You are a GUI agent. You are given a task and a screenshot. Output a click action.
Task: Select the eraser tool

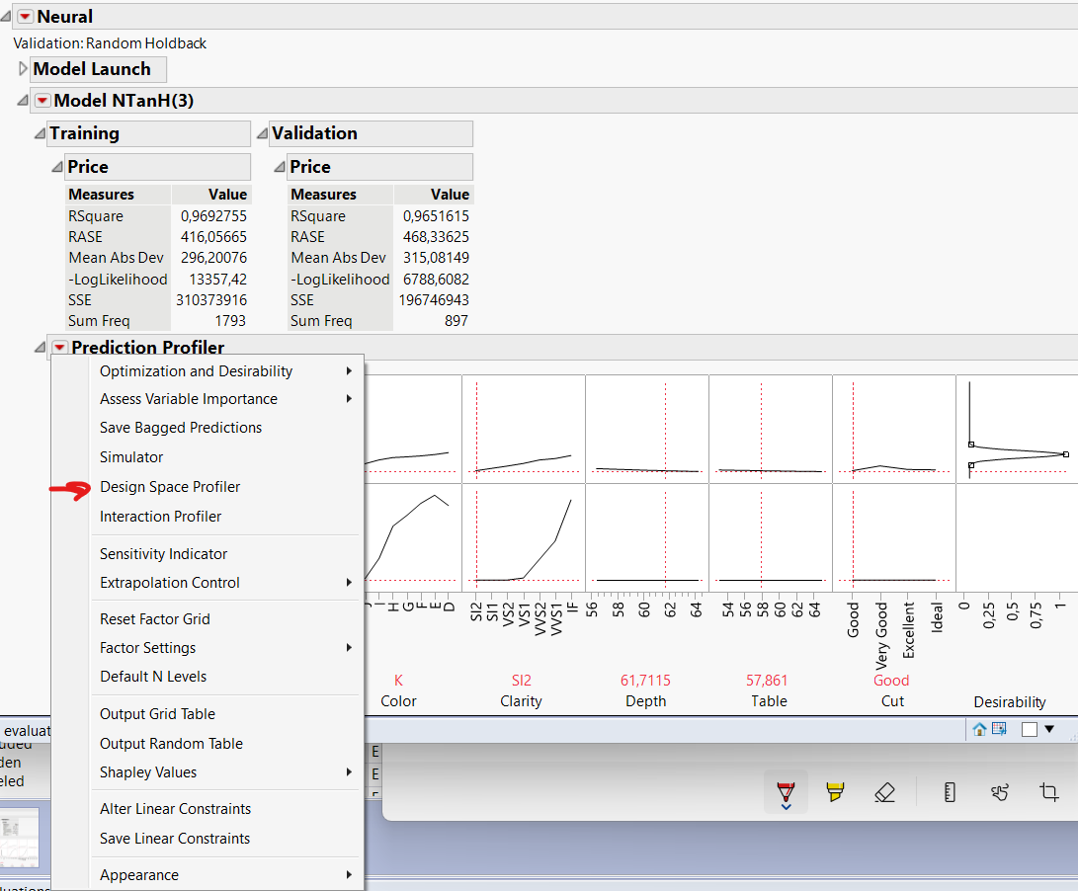tap(884, 791)
